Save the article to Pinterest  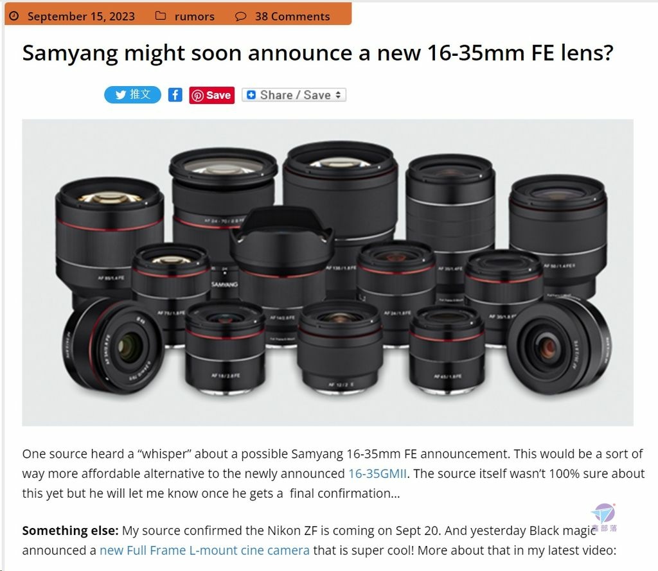pyautogui.click(x=211, y=95)
